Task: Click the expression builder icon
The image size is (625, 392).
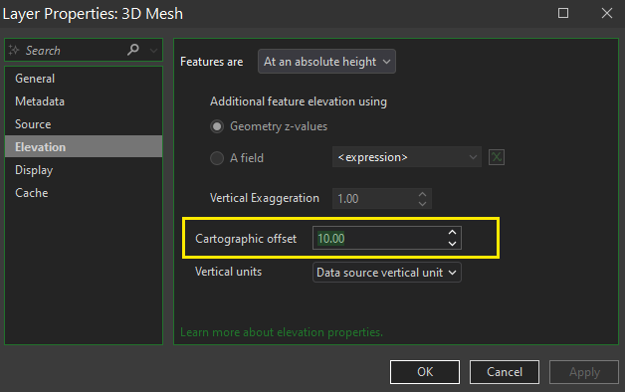Action: pyautogui.click(x=497, y=157)
